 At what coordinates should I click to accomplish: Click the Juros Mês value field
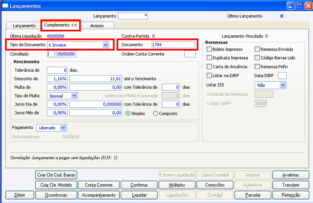[95, 113]
